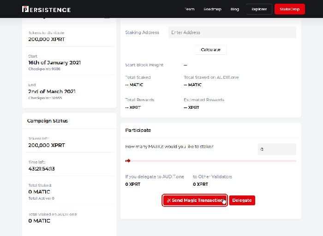Viewport: 323px width, 236px height.
Task: Open the Explorer button
Action: point(259,9)
